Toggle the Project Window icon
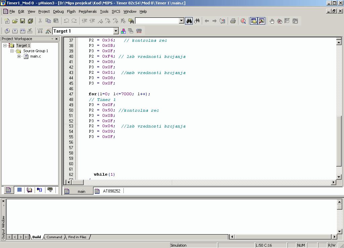This screenshot has width=344, height=248. 254,21
